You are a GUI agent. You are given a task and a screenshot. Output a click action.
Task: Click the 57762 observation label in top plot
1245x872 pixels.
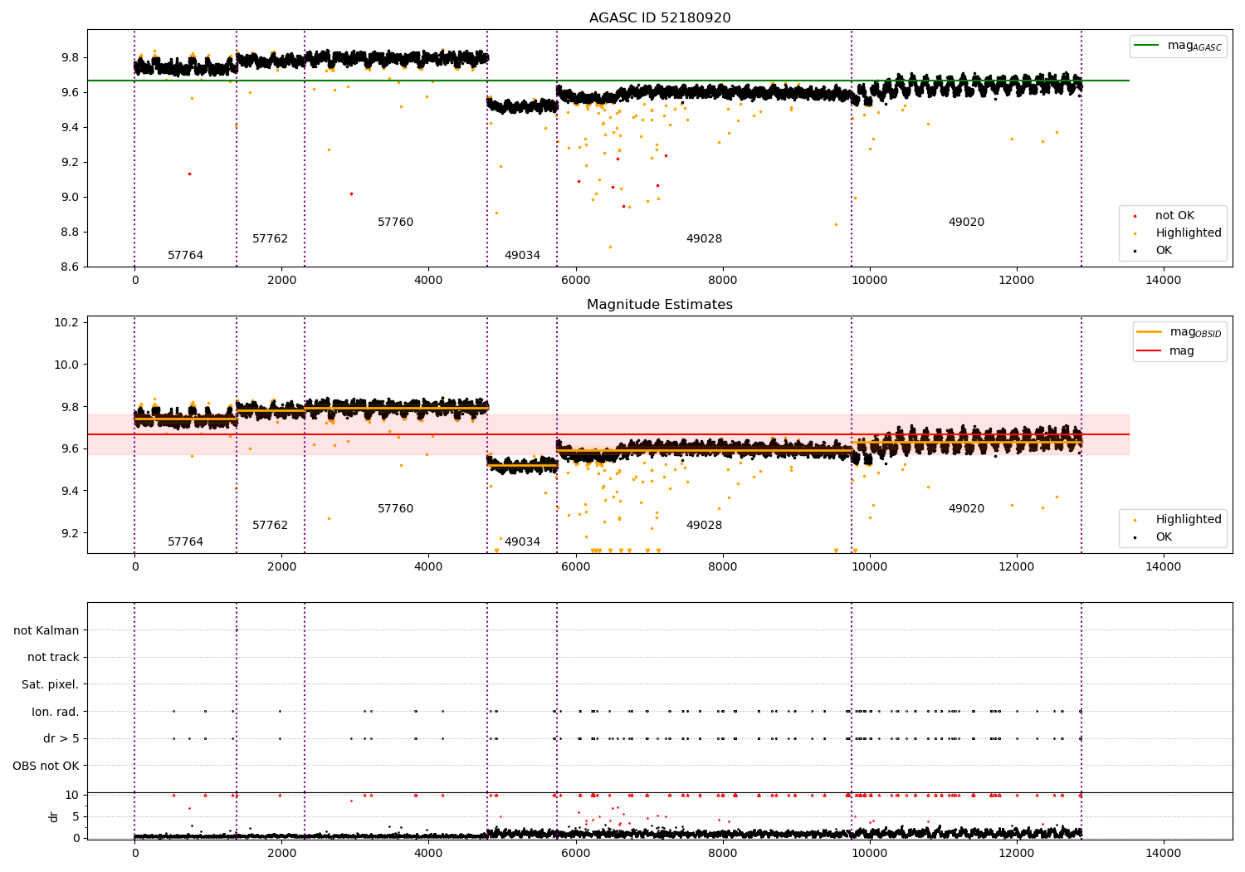point(270,239)
